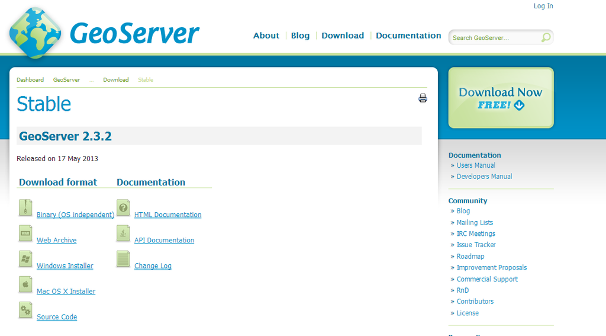The height and width of the screenshot is (336, 606).
Task: Open IRC Meetings link
Action: click(x=476, y=234)
